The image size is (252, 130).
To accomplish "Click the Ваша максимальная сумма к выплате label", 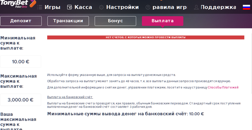I will point(18,121).
